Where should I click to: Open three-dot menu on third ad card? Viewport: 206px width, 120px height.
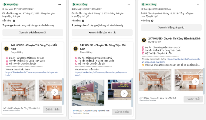tap(198, 5)
